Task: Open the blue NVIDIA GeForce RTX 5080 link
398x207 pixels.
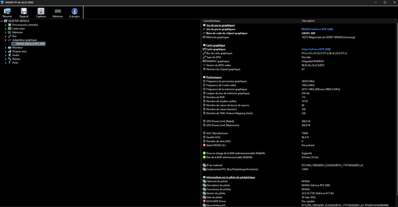Action: click(317, 29)
